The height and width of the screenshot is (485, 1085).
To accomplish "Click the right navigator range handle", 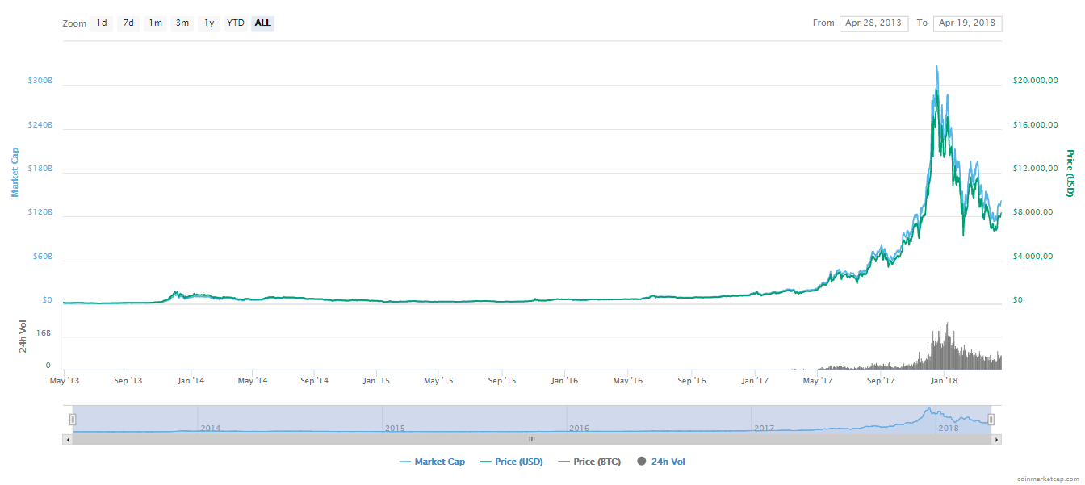I will 991,420.
